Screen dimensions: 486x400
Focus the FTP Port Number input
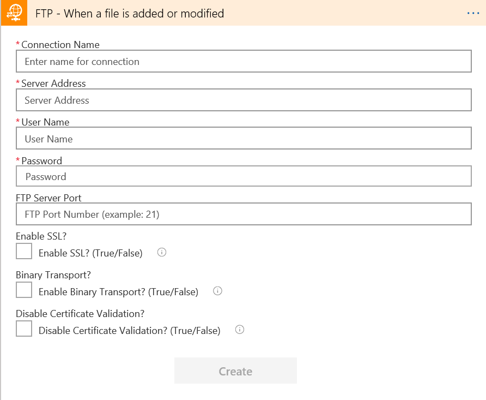pyautogui.click(x=244, y=214)
